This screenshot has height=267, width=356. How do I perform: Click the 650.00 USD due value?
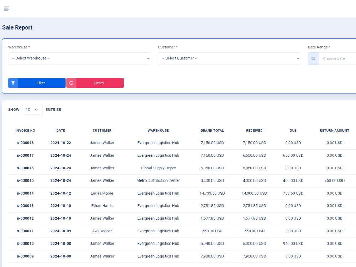(x=293, y=155)
